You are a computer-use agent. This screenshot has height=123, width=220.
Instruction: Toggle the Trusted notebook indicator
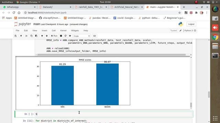coord(173,30)
